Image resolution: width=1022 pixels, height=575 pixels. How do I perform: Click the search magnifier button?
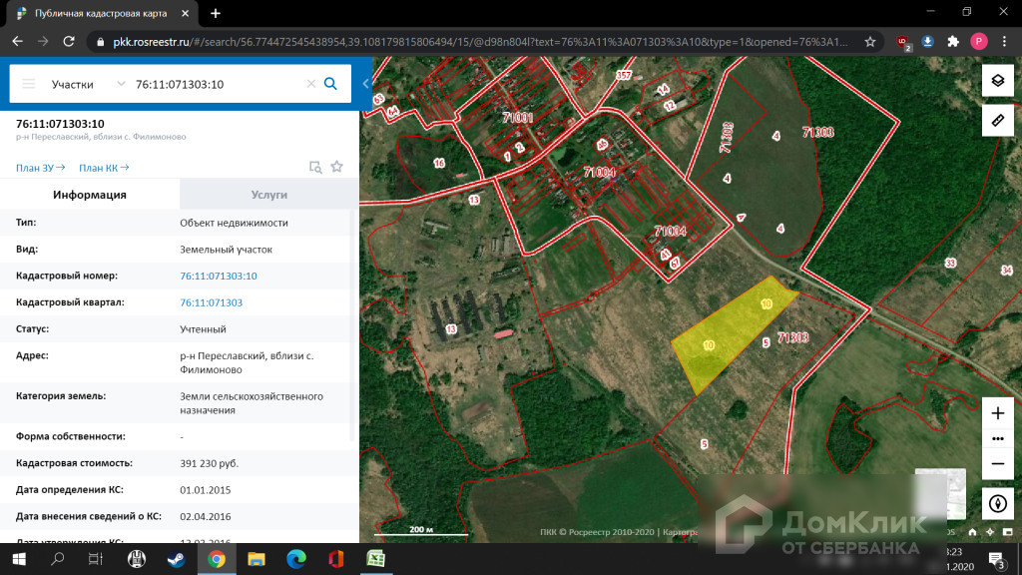(x=331, y=84)
